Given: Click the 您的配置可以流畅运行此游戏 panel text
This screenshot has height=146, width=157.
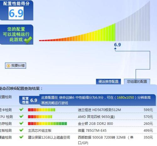Looking at the screenshot, I should pyautogui.click(x=16, y=34).
